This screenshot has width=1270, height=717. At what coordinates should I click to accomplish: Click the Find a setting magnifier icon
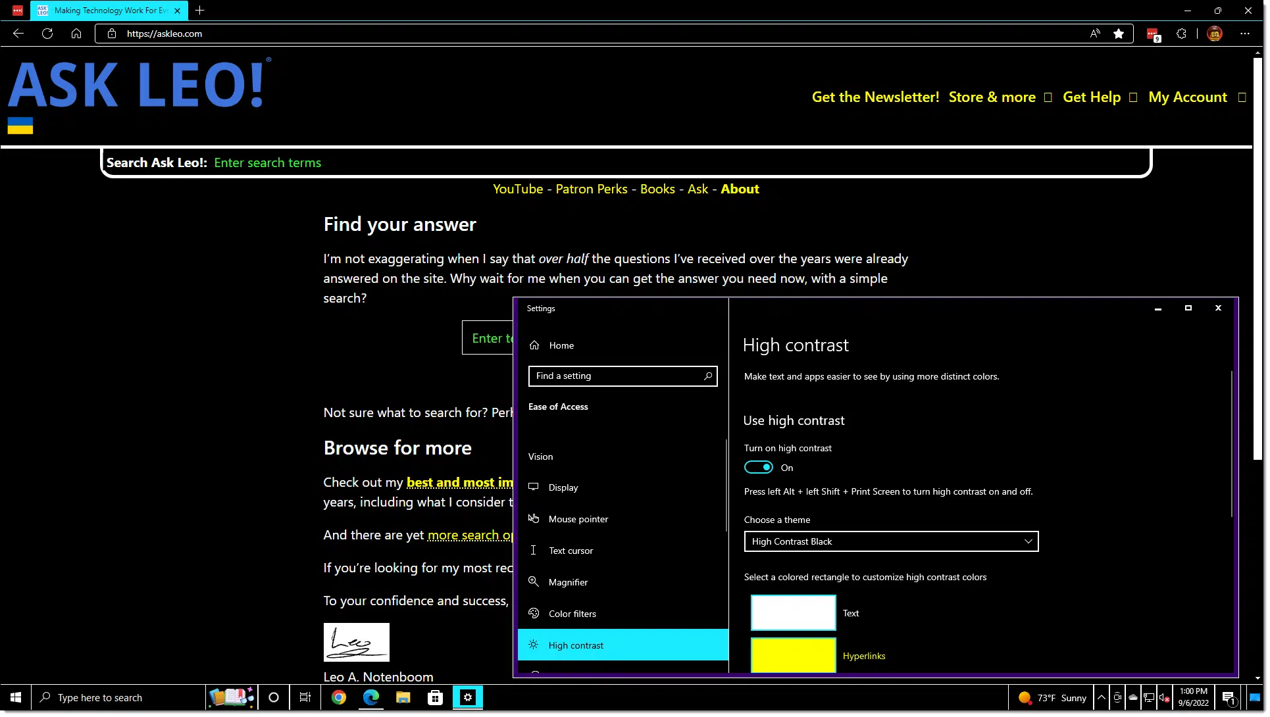708,376
